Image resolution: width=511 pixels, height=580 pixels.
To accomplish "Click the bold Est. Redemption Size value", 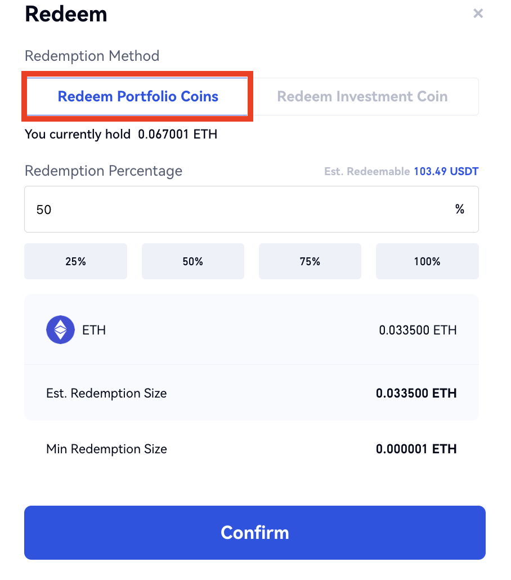I will pos(416,393).
